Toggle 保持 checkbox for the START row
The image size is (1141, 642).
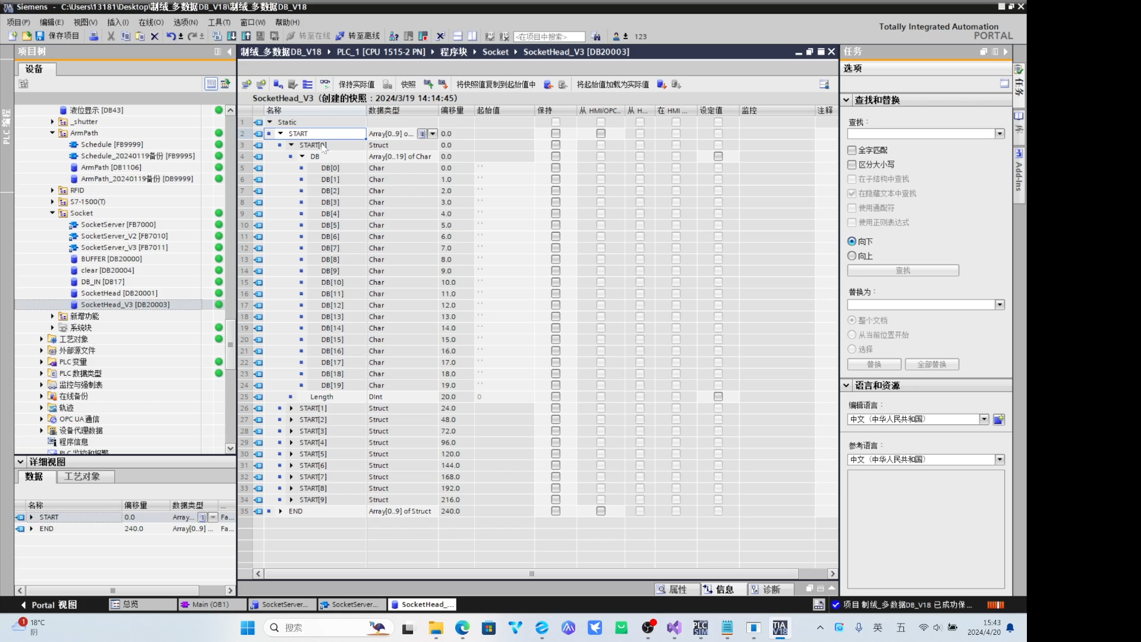(556, 134)
